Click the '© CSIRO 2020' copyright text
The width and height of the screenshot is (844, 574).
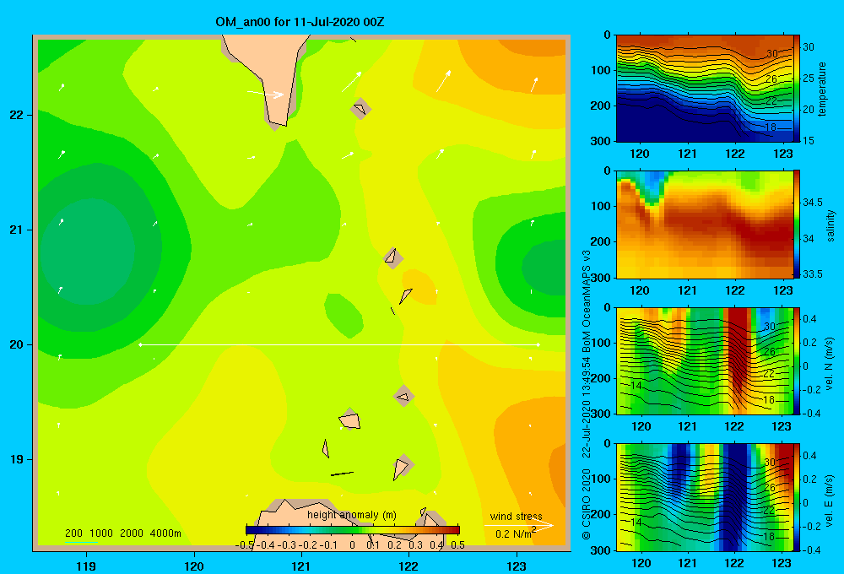click(587, 504)
